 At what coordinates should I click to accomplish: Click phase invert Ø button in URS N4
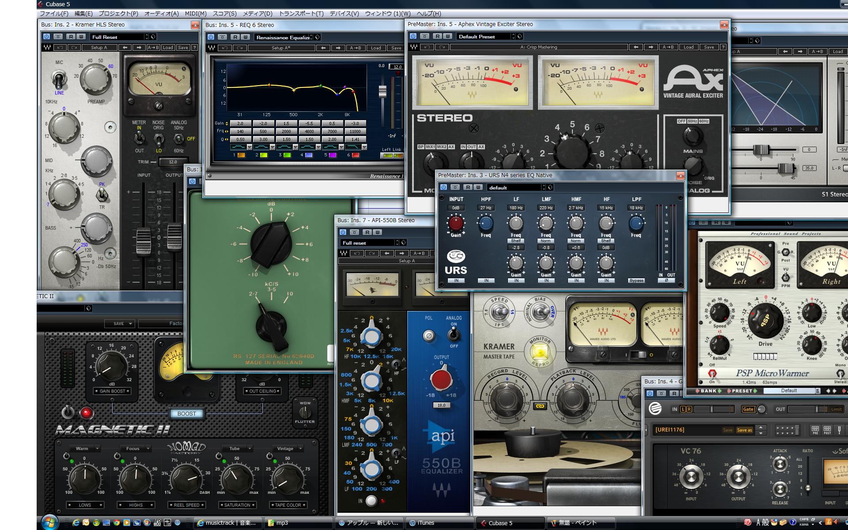666,280
